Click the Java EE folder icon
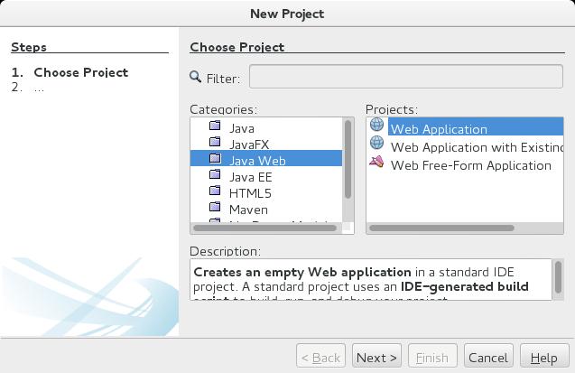Image resolution: width=575 pixels, height=373 pixels. [215, 174]
